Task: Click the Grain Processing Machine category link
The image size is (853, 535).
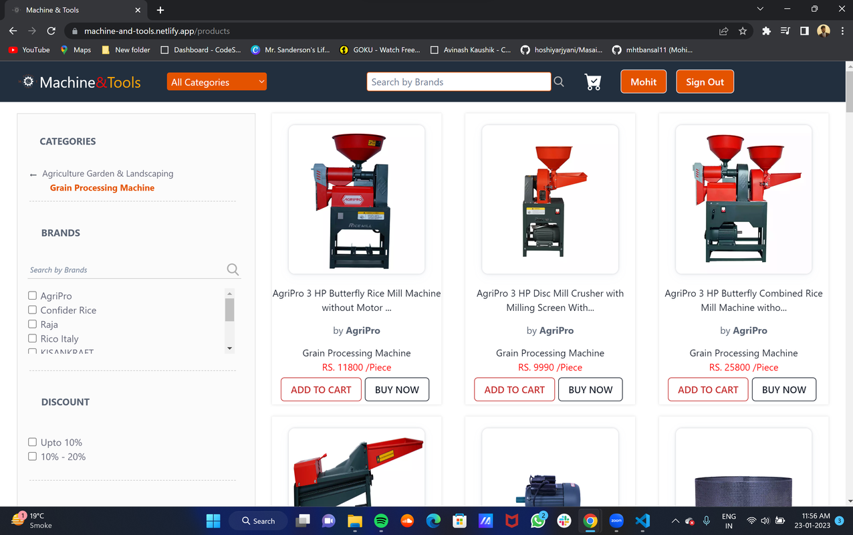Action: pos(102,188)
